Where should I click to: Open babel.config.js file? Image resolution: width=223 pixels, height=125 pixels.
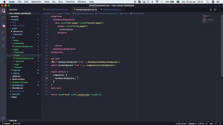pos(18,79)
